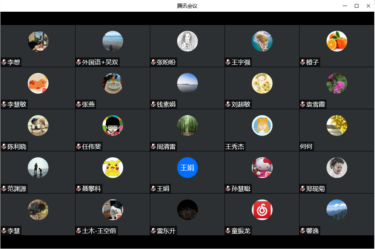This screenshot has height=249, width=375.
Task: Select the red NetEase music avatar of 童振龙
Action: [x=262, y=210]
